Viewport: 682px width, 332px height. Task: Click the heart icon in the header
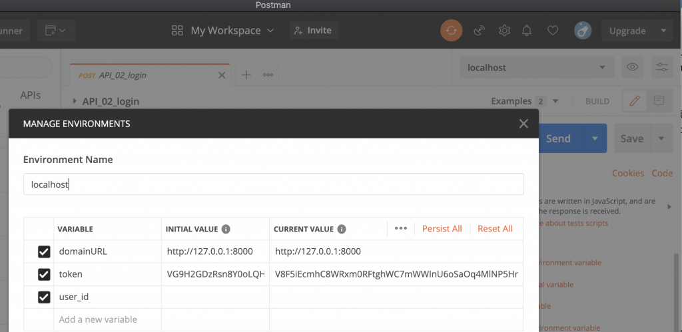(x=552, y=31)
